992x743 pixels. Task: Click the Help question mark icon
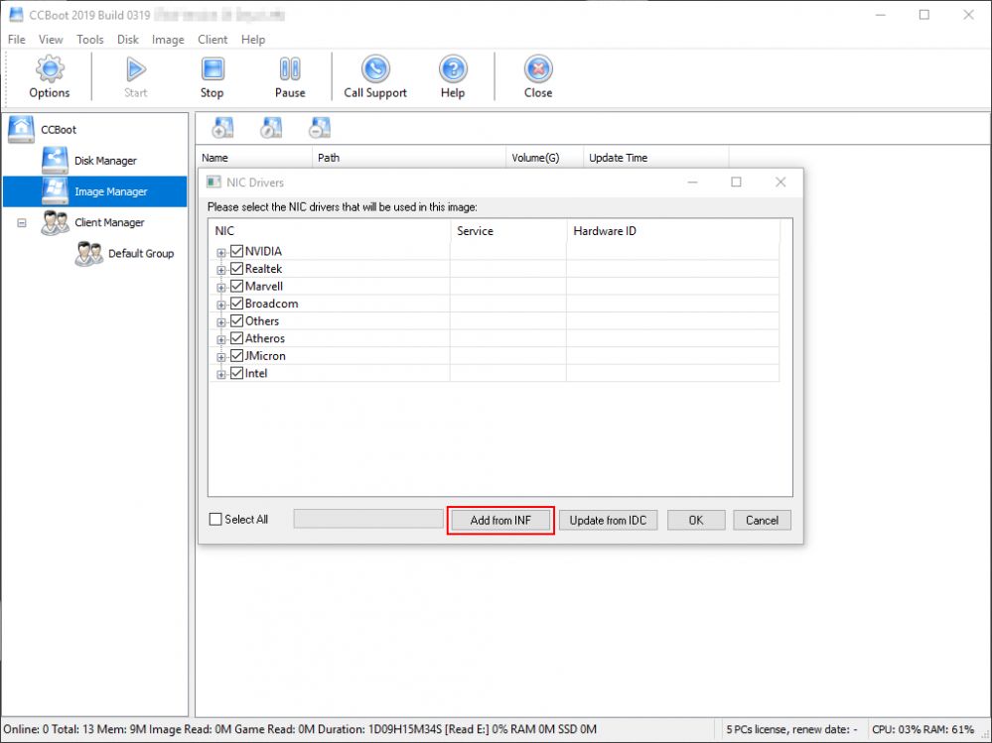pos(453,68)
